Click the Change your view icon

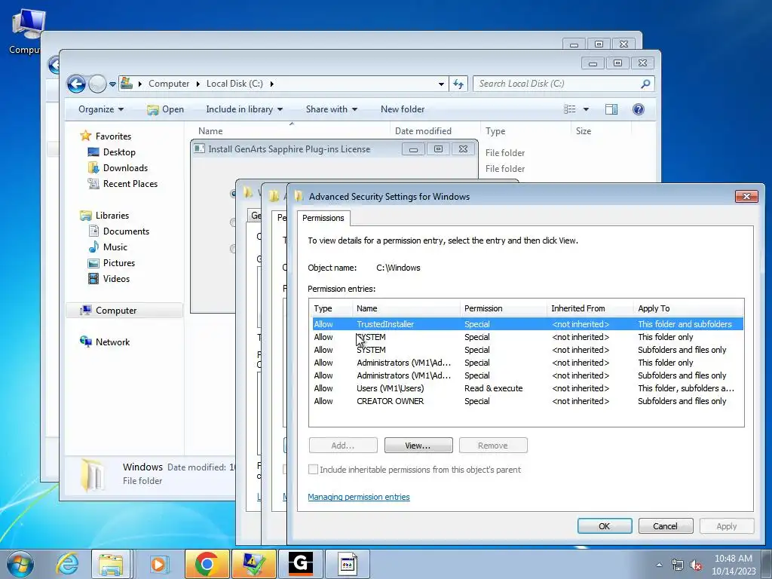pyautogui.click(x=570, y=109)
